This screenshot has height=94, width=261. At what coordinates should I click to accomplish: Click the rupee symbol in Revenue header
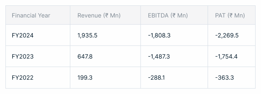[107, 15]
